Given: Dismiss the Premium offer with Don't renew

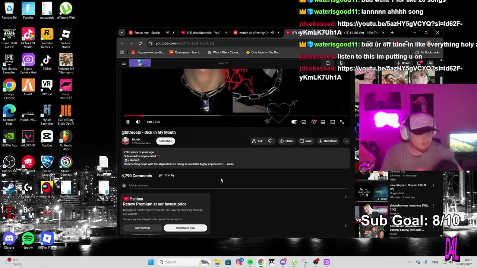Looking at the screenshot, I should point(143,228).
